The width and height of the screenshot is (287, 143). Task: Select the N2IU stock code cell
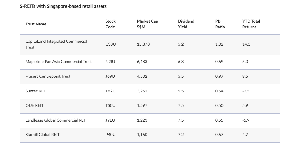(x=110, y=62)
